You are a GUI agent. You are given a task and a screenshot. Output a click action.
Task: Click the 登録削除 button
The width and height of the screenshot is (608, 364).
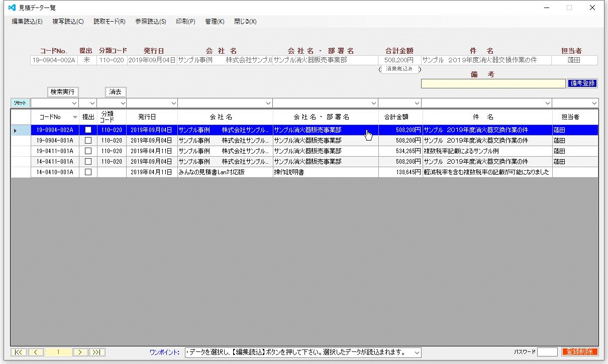point(579,352)
